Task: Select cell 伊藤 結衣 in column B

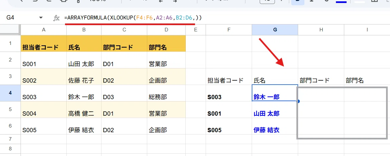Action: (84, 126)
